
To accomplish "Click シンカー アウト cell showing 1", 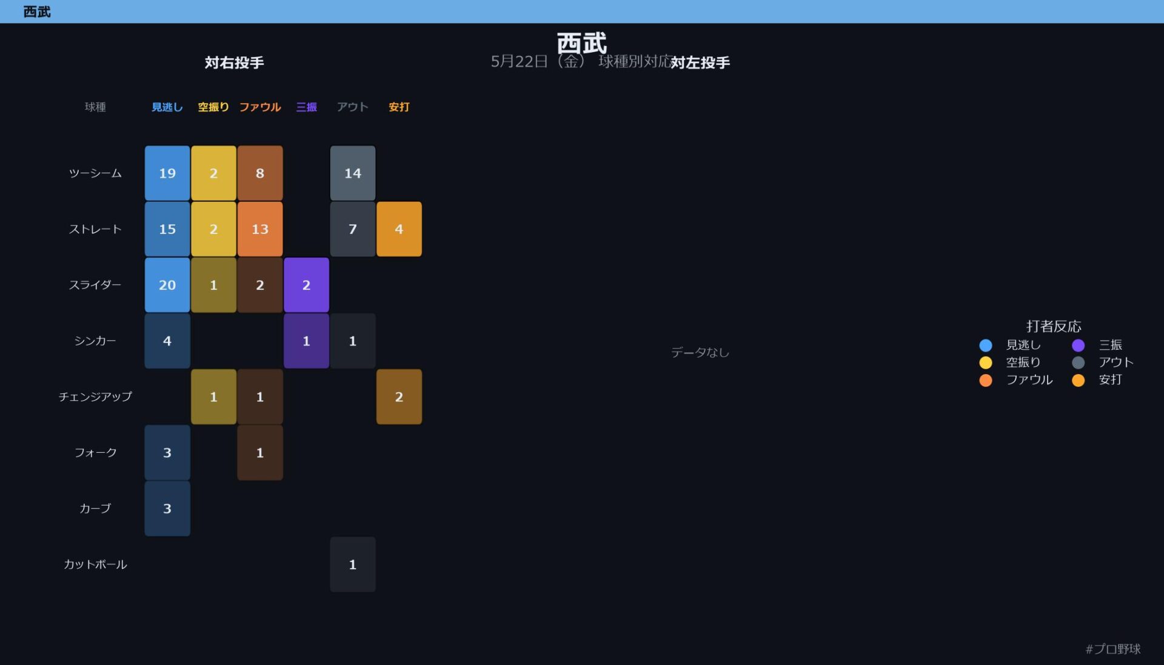I will (353, 341).
